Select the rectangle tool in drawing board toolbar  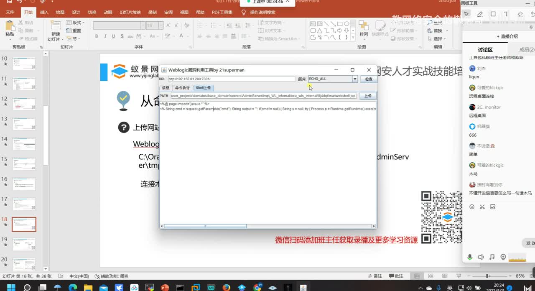(x=493, y=14)
